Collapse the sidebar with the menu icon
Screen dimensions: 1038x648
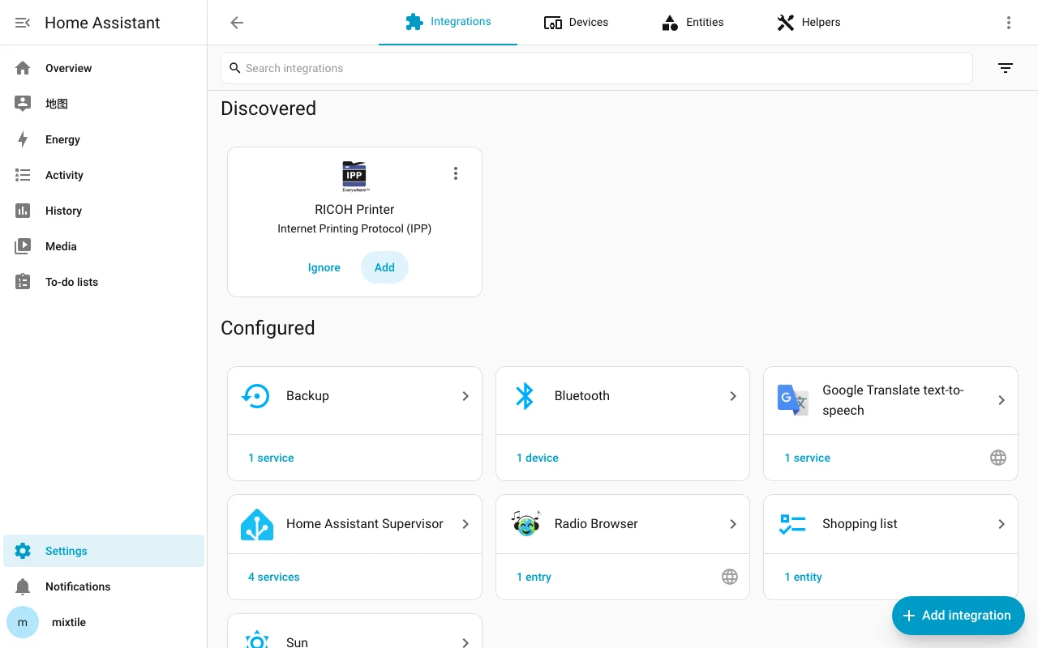coord(23,23)
